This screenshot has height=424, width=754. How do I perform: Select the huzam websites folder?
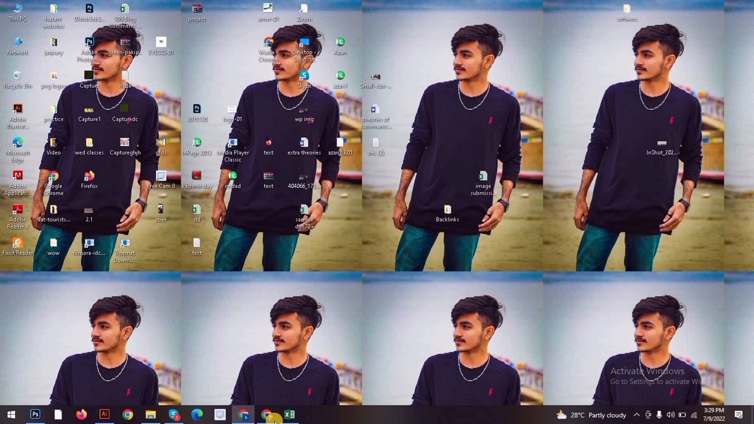54,16
